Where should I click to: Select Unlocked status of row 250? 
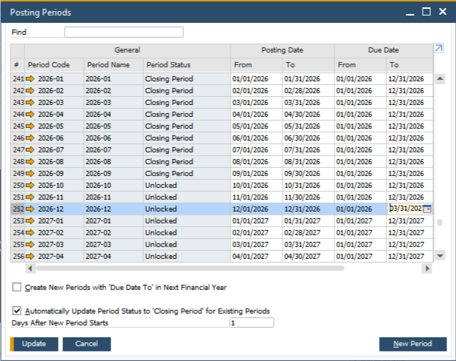187,186
